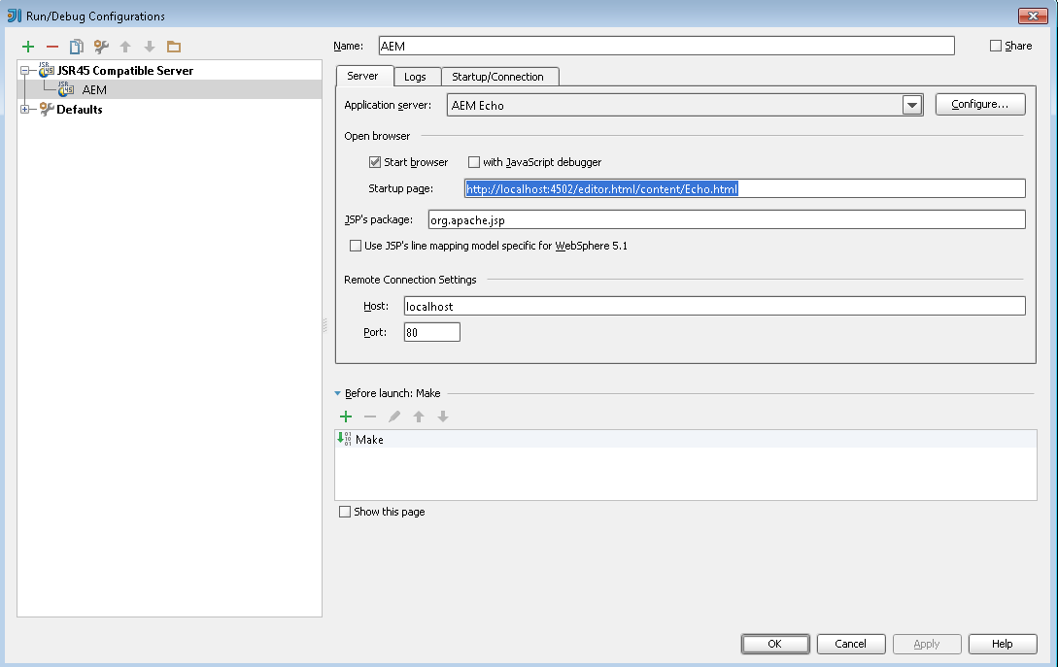The width and height of the screenshot is (1058, 667).
Task: Remove the Before launch task
Action: coord(370,417)
